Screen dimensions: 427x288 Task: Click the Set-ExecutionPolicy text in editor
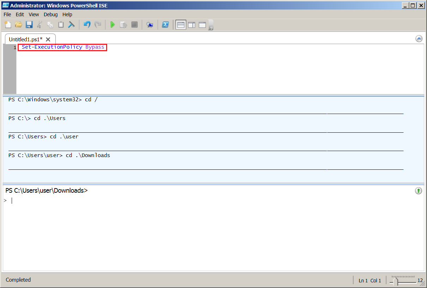[52, 47]
